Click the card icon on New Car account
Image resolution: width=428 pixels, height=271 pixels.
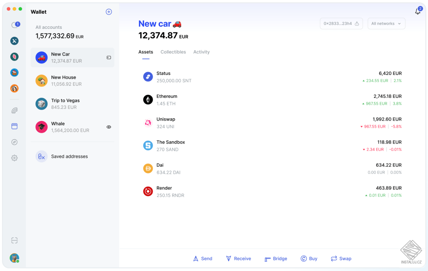pyautogui.click(x=109, y=58)
